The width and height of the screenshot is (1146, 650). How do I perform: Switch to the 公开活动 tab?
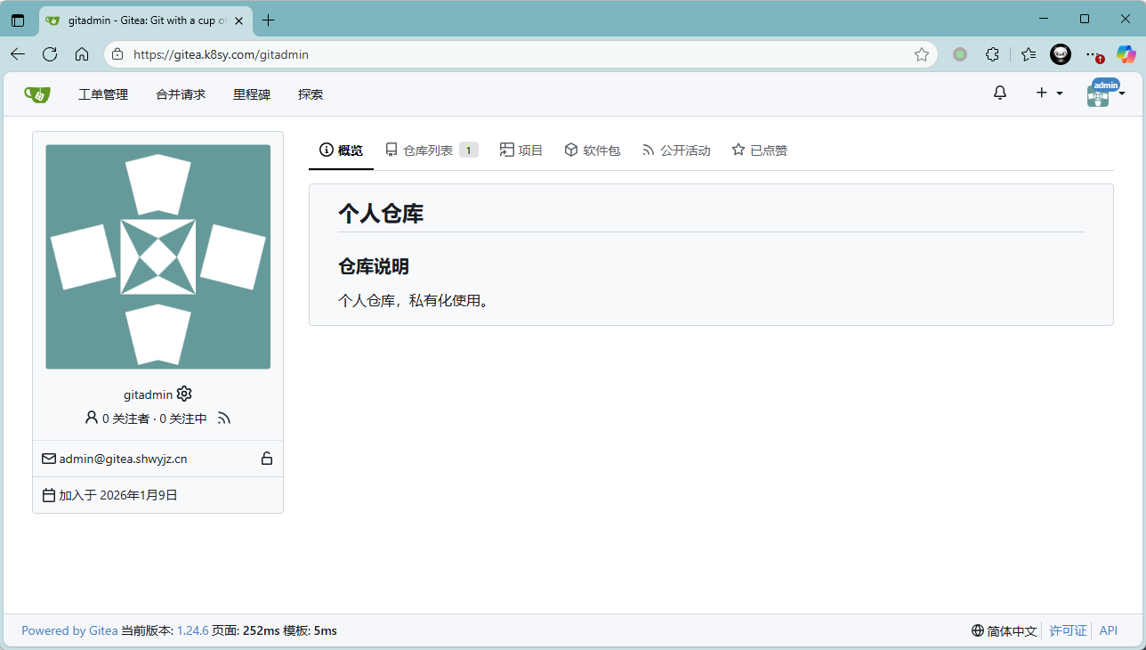point(676,150)
